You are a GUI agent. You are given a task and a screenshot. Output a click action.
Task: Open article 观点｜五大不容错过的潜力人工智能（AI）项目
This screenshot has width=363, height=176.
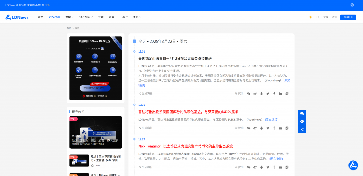[106, 158]
